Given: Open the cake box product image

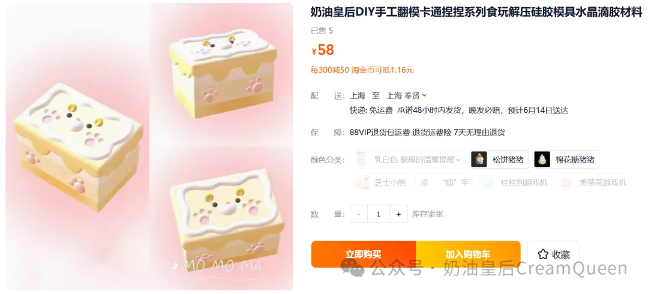Looking at the screenshot, I should 149,147.
